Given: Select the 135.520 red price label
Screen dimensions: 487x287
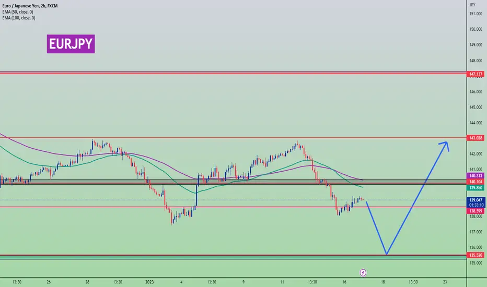Looking at the screenshot, I should pos(476,255).
